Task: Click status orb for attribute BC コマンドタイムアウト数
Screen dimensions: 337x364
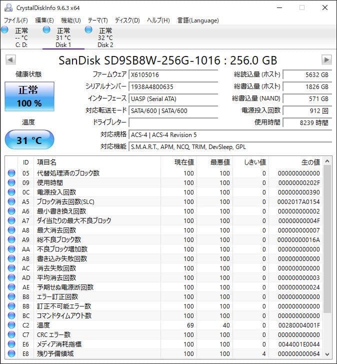Action: (x=11, y=316)
